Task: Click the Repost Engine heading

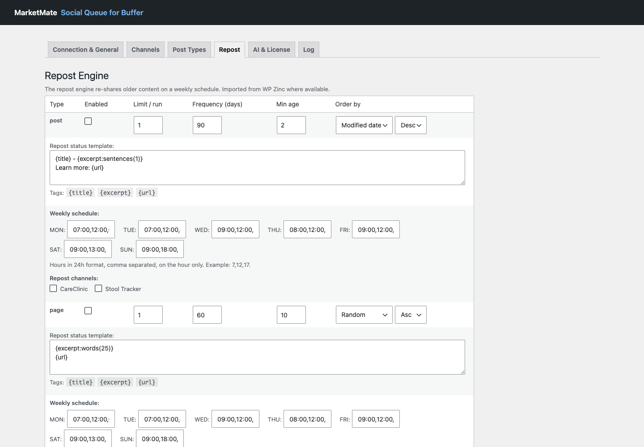Action: (x=76, y=76)
